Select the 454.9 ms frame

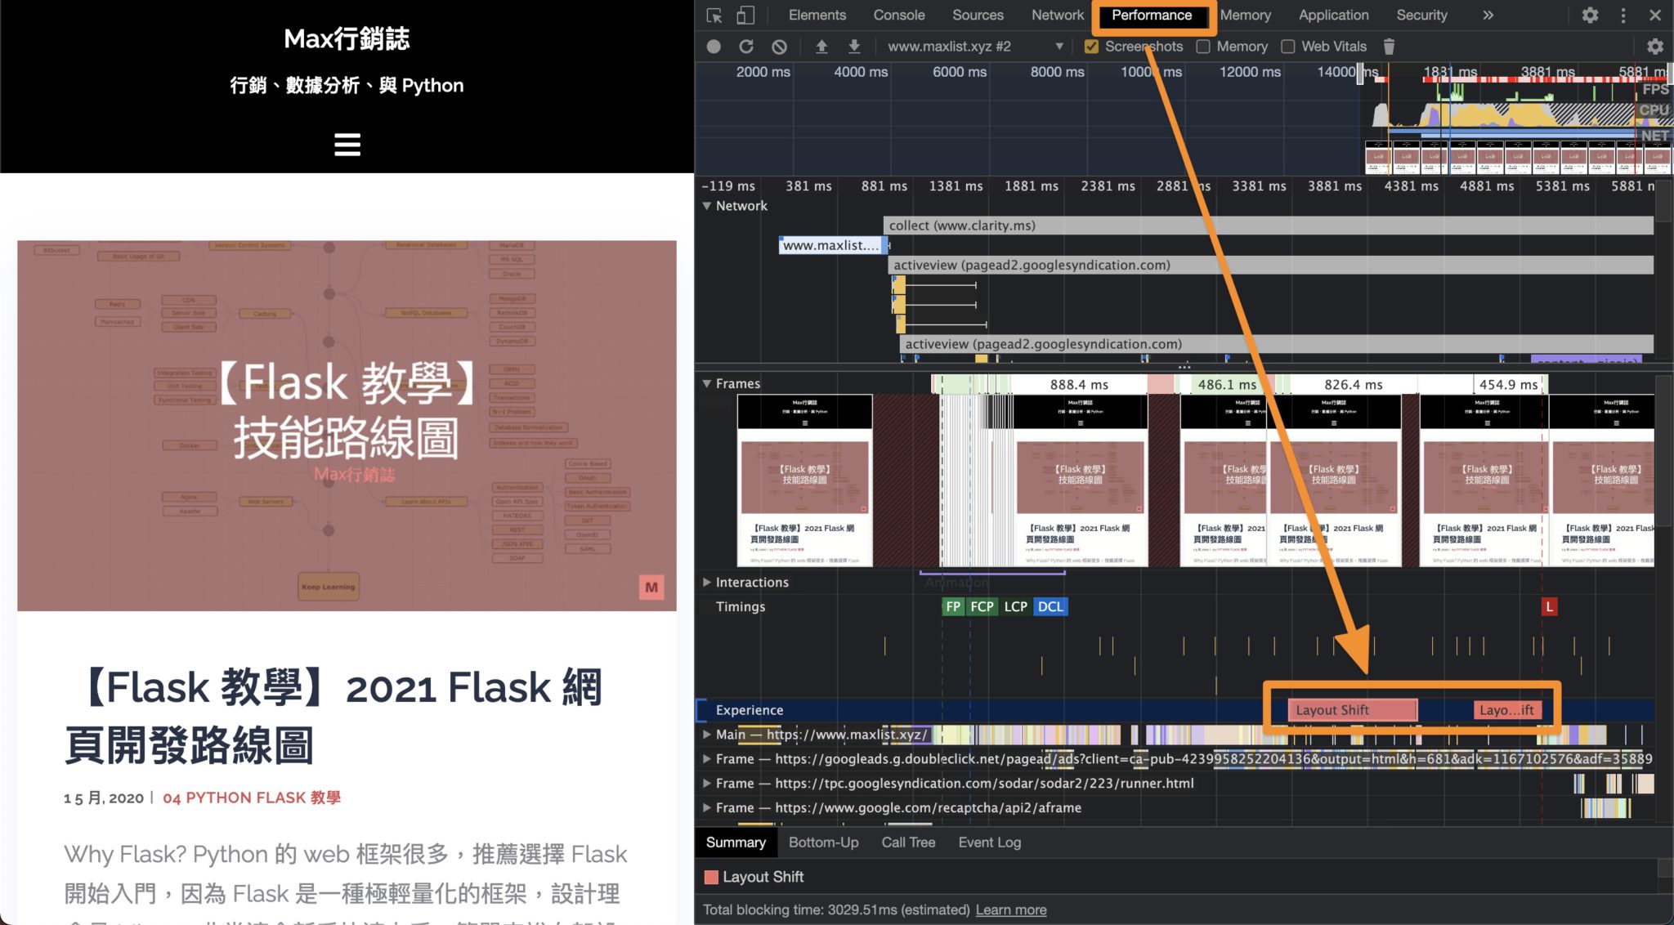pyautogui.click(x=1508, y=384)
